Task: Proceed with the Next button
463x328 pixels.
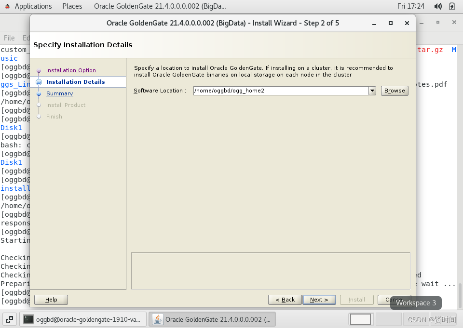Action: [319, 300]
